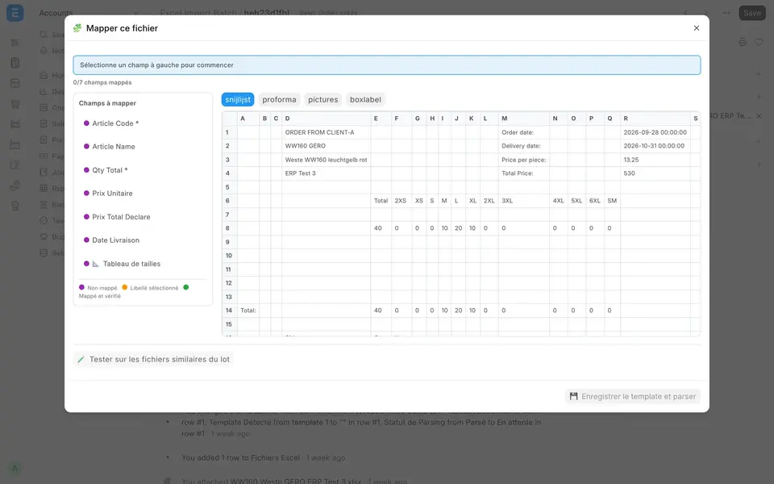Open the pictures sheet tab
The width and height of the screenshot is (774, 484).
tap(322, 99)
